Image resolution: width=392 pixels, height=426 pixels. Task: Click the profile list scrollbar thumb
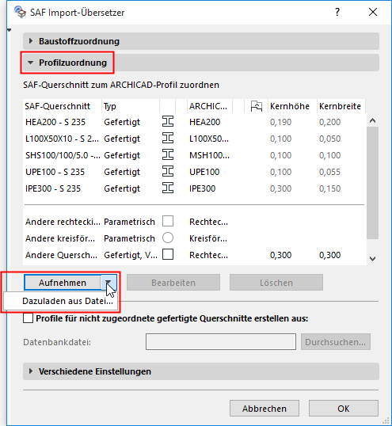pyautogui.click(x=372, y=183)
